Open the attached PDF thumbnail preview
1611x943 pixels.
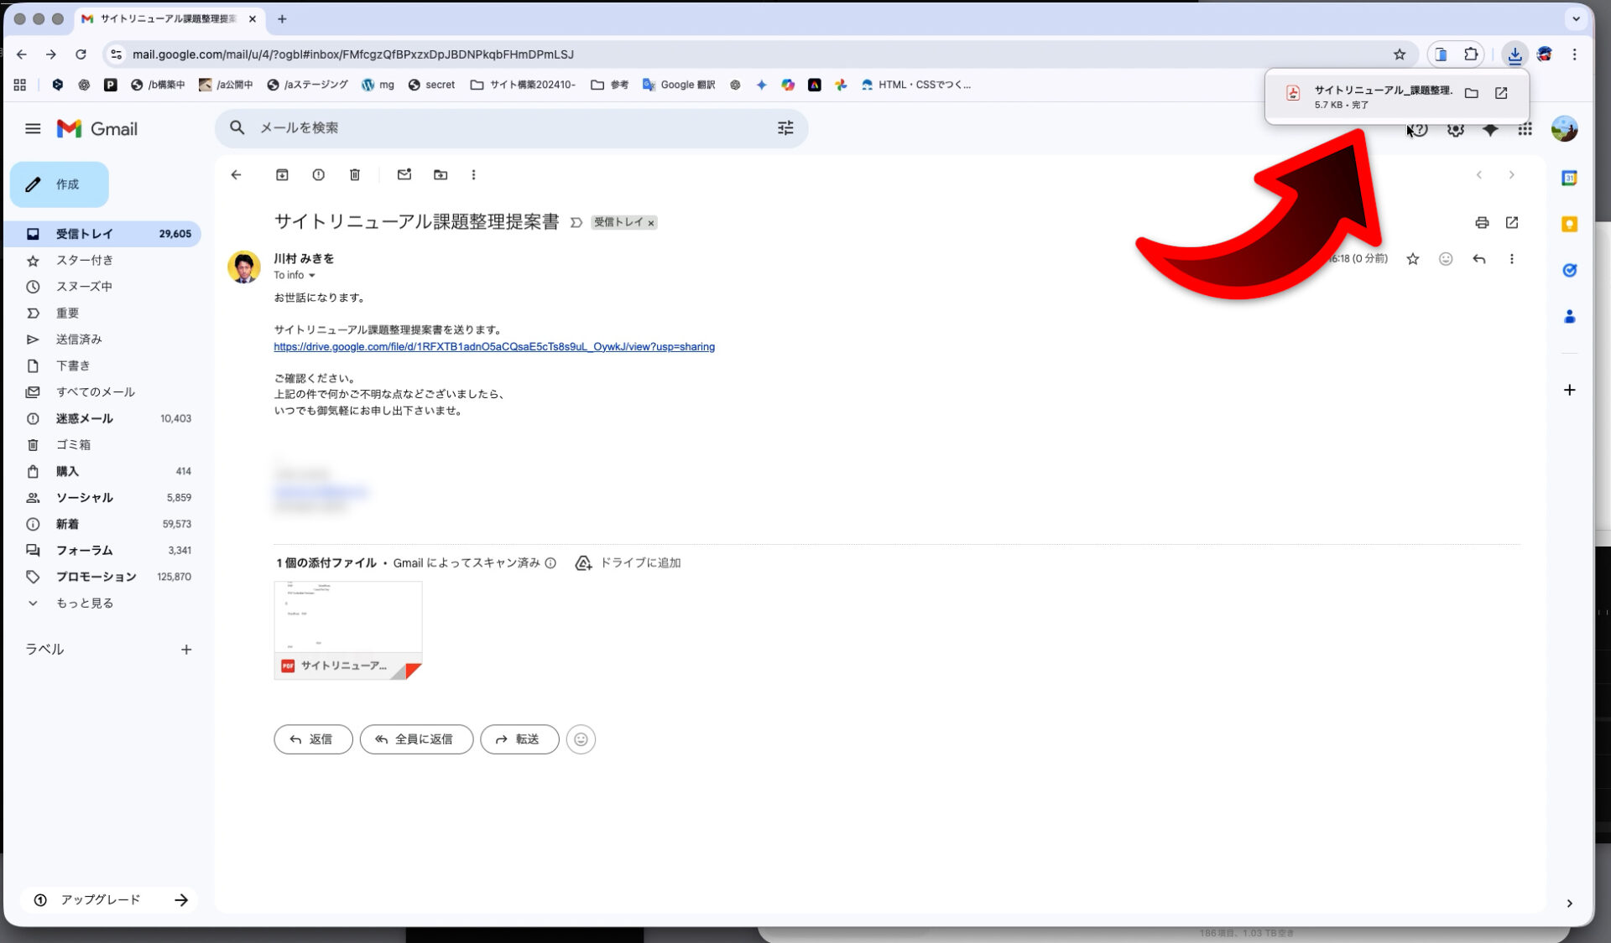point(347,617)
